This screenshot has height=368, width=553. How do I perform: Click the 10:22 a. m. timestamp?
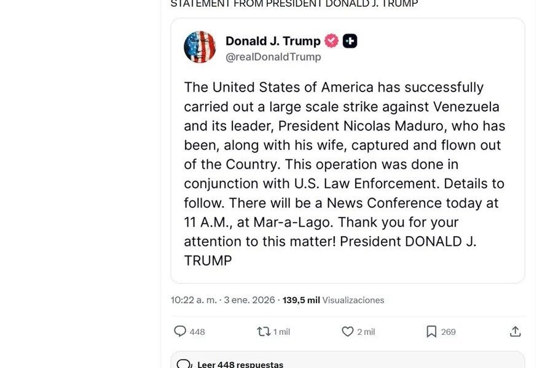194,300
